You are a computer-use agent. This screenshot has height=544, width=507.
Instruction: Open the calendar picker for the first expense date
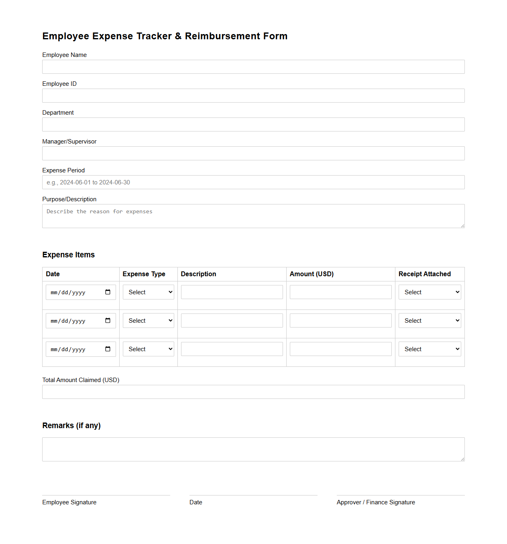click(x=108, y=292)
